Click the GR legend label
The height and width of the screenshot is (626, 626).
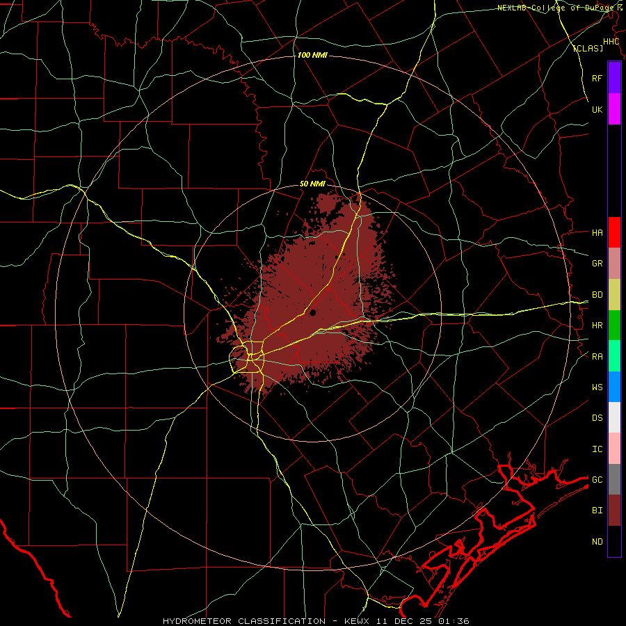[x=597, y=264]
